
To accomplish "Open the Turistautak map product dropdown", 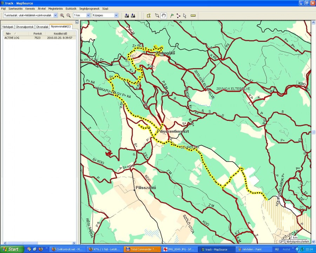I will coord(55,15).
